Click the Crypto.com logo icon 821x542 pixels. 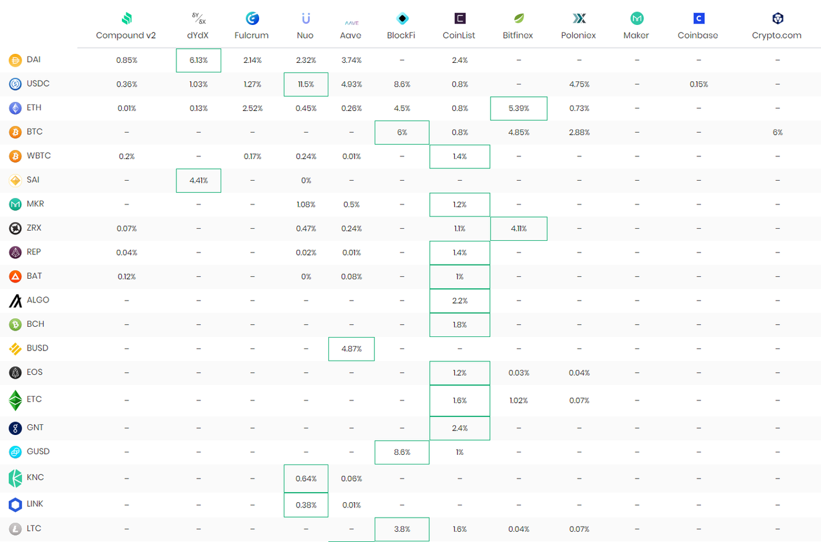(x=777, y=18)
